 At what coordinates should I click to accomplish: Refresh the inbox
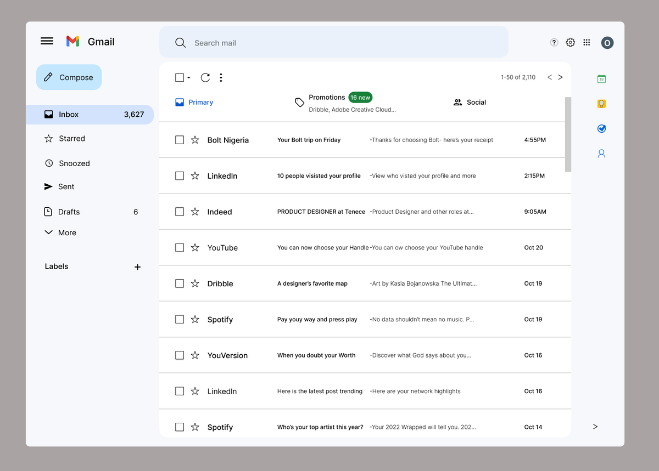[x=205, y=77]
